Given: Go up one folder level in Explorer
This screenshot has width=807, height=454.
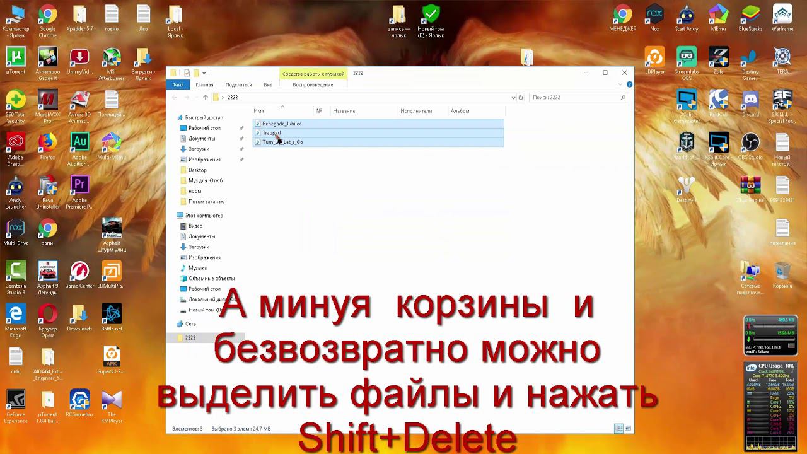Looking at the screenshot, I should tap(206, 98).
